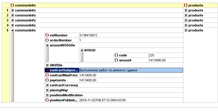Image resolution: width=218 pixels, height=111 pixels.
Task: Select row number 2 header
Action: [x=6, y=15]
